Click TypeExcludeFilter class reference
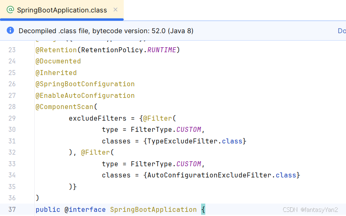This screenshot has height=216, width=346. point(182,141)
